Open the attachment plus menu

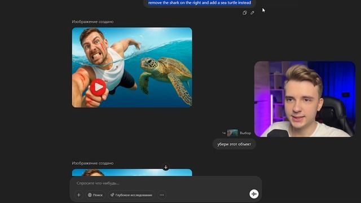[x=79, y=195]
